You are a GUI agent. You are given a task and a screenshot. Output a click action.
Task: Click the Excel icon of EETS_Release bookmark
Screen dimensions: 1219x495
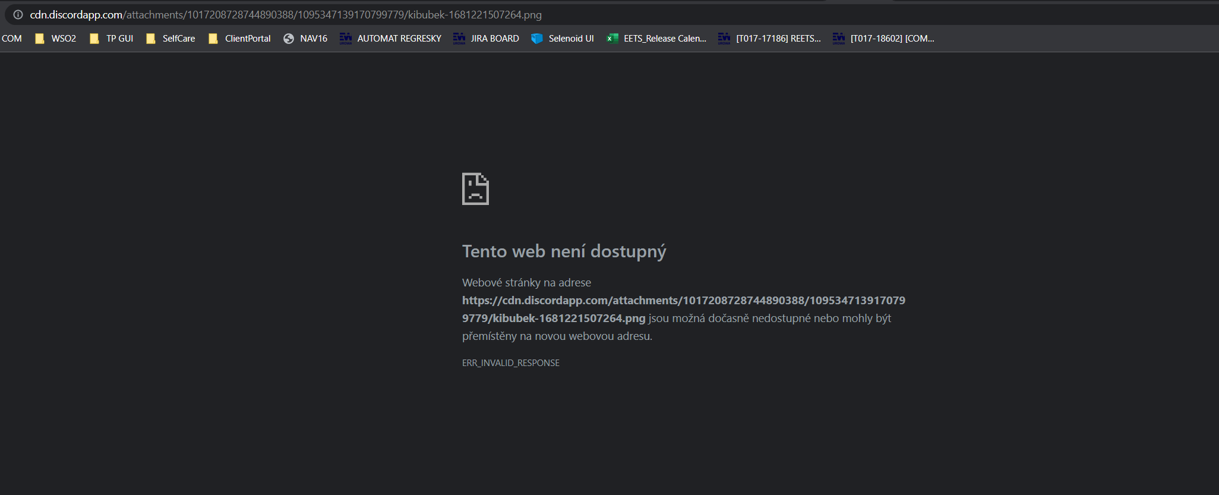(612, 39)
